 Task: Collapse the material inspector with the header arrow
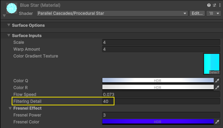[4, 16]
